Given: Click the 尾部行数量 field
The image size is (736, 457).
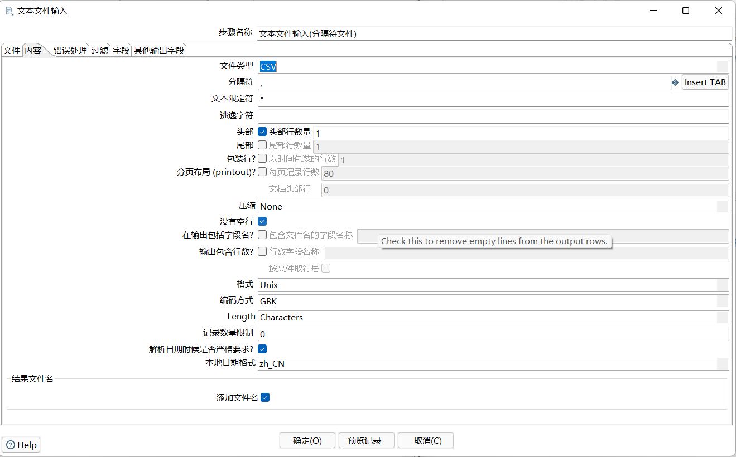Looking at the screenshot, I should coord(521,147).
